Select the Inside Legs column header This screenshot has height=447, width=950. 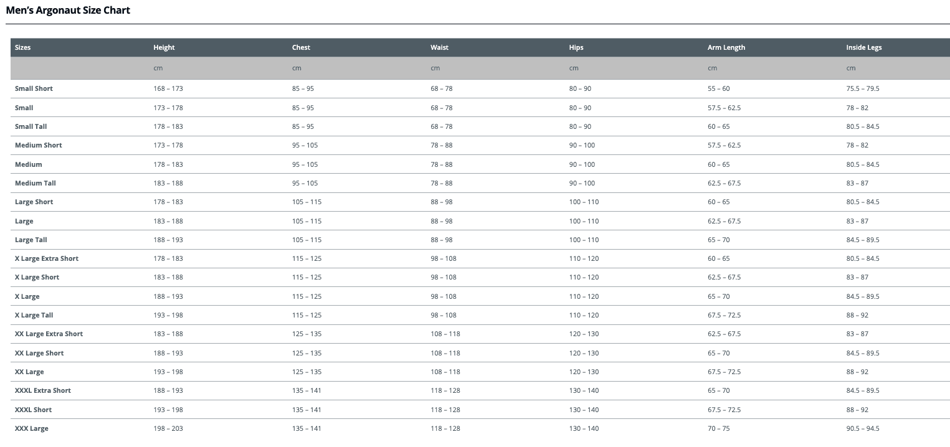coord(864,48)
